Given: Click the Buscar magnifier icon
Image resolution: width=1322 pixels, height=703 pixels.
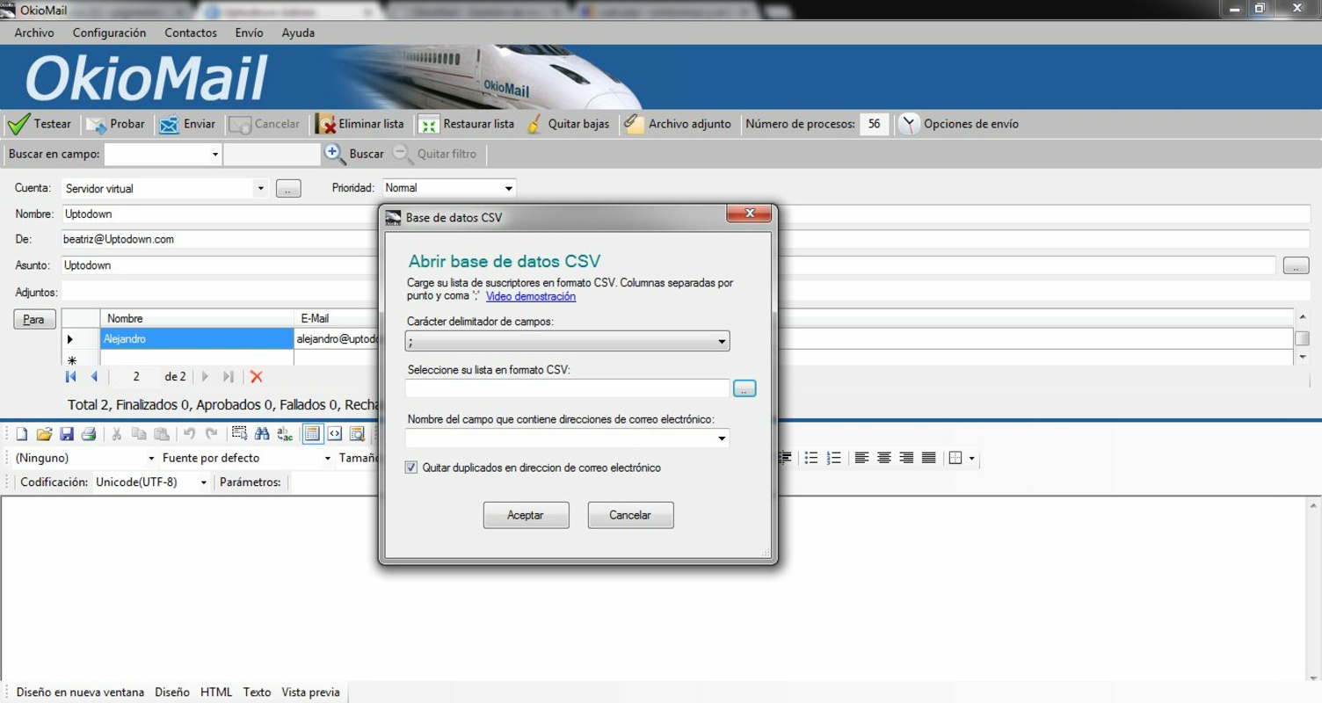Looking at the screenshot, I should point(334,153).
